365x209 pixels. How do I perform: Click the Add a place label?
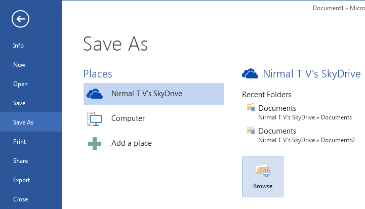click(132, 143)
